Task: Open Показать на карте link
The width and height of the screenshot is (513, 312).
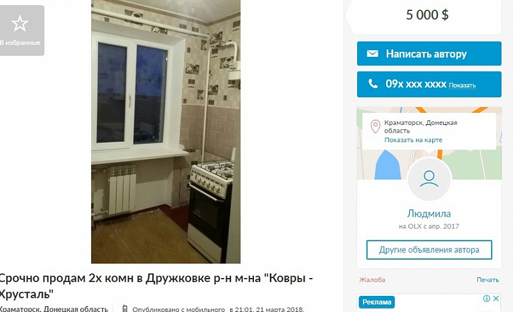Action: point(413,140)
